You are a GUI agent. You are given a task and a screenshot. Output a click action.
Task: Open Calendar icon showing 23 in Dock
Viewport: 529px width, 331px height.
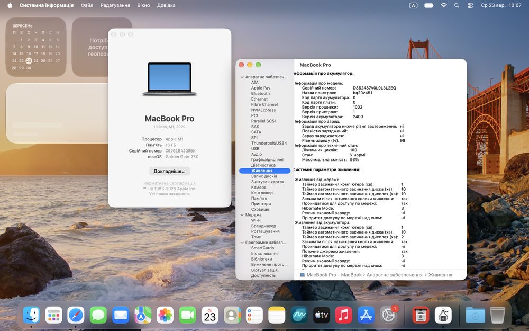point(210,315)
